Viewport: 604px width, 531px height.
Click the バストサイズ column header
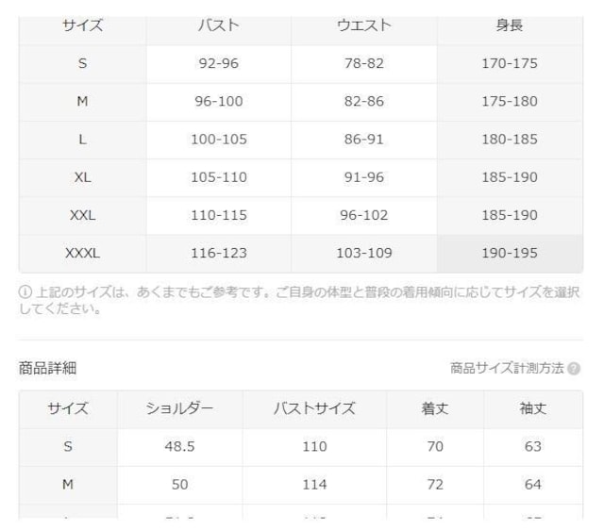coord(314,408)
